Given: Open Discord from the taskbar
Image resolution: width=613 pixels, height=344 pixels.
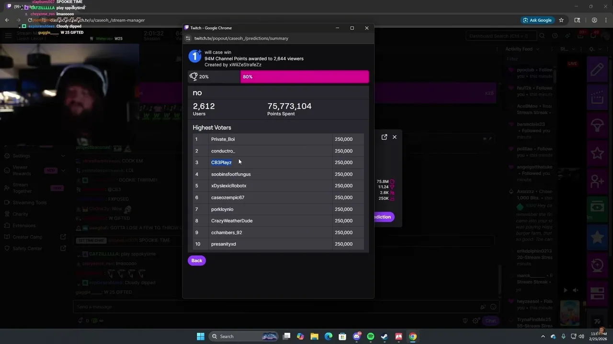Looking at the screenshot, I should click(x=357, y=336).
